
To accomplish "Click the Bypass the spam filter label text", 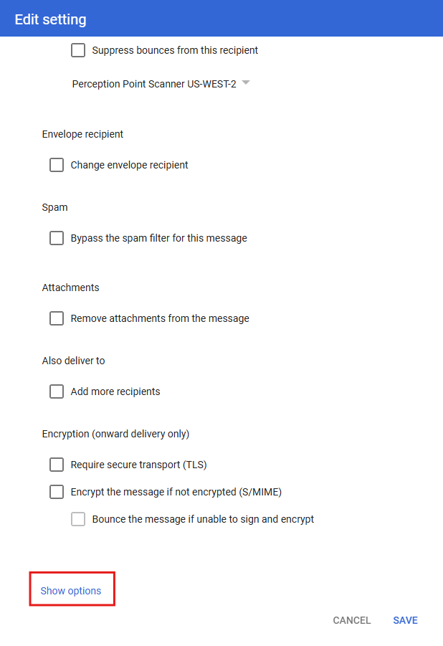I will pos(158,238).
